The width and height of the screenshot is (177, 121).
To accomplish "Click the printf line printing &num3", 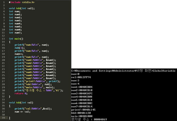I will (x=35, y=66).
